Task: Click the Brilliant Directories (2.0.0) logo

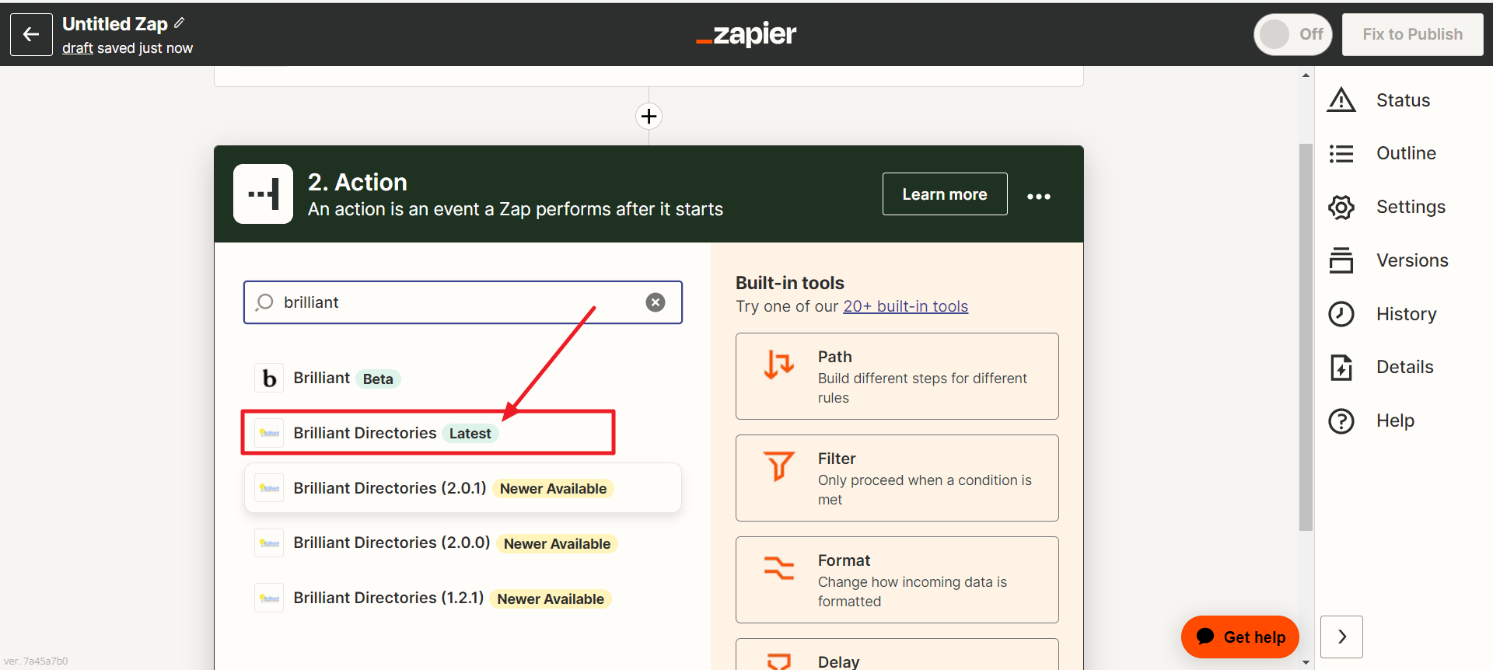Action: pyautogui.click(x=269, y=543)
